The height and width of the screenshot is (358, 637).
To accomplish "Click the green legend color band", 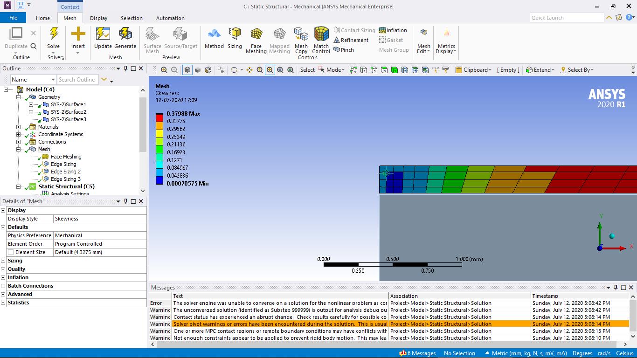I will click(x=159, y=149).
